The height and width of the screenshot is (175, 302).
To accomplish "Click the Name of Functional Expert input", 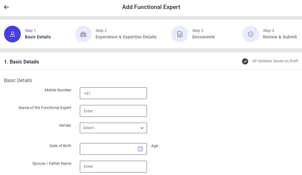I will coord(113,111).
